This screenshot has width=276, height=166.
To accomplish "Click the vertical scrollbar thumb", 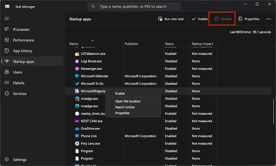I will click(x=273, y=111).
